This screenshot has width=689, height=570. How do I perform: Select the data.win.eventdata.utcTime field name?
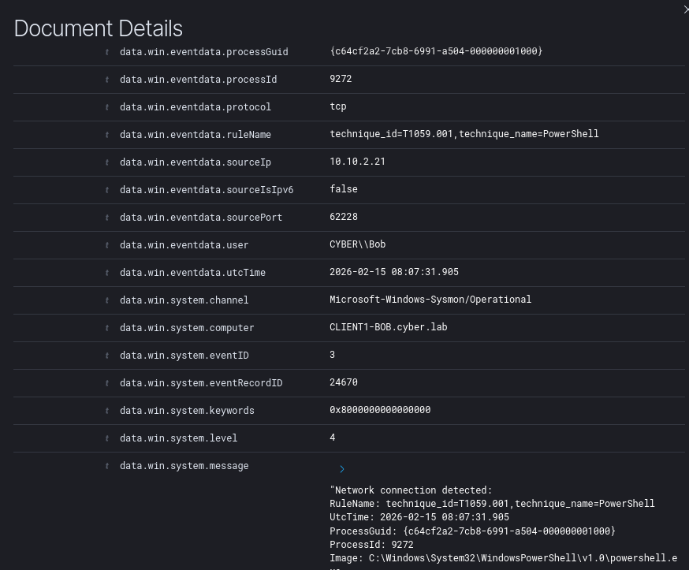pyautogui.click(x=192, y=273)
